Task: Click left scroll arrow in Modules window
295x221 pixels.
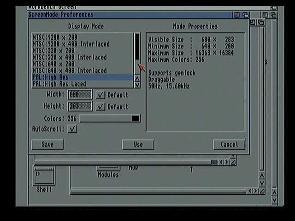Action: pos(250,191)
